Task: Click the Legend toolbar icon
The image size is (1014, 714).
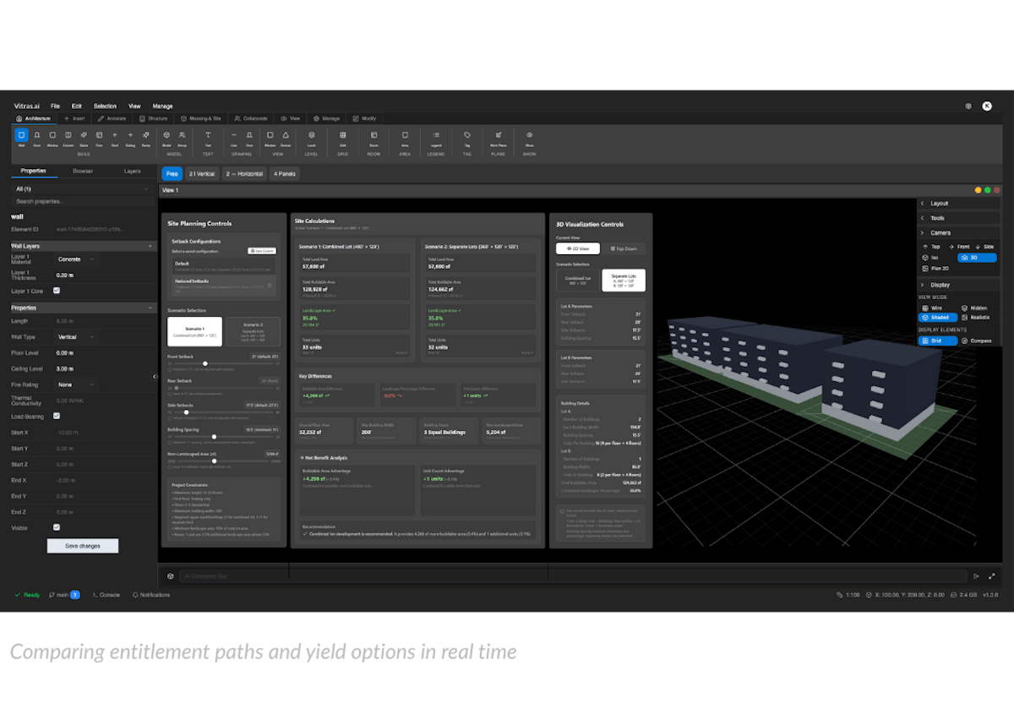Action: coord(436,137)
